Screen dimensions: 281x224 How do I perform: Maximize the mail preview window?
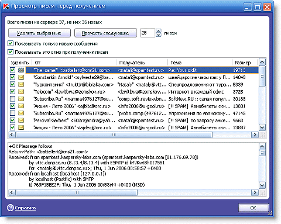coord(258,8)
